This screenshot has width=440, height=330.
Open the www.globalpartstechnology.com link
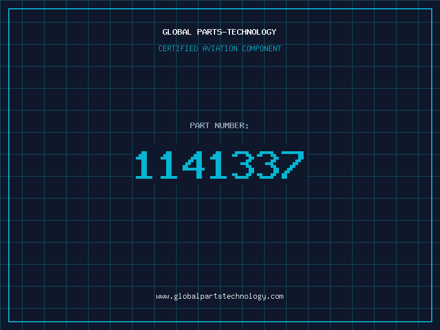[219, 296]
